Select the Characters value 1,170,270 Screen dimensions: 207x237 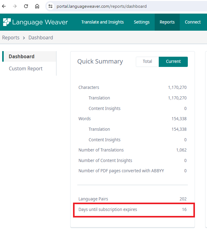point(177,87)
